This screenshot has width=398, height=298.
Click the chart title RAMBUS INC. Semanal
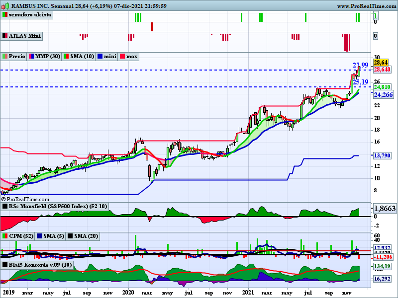point(42,6)
